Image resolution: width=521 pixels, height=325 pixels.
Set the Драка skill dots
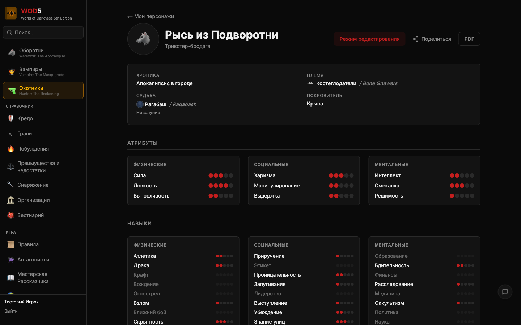pos(224,265)
